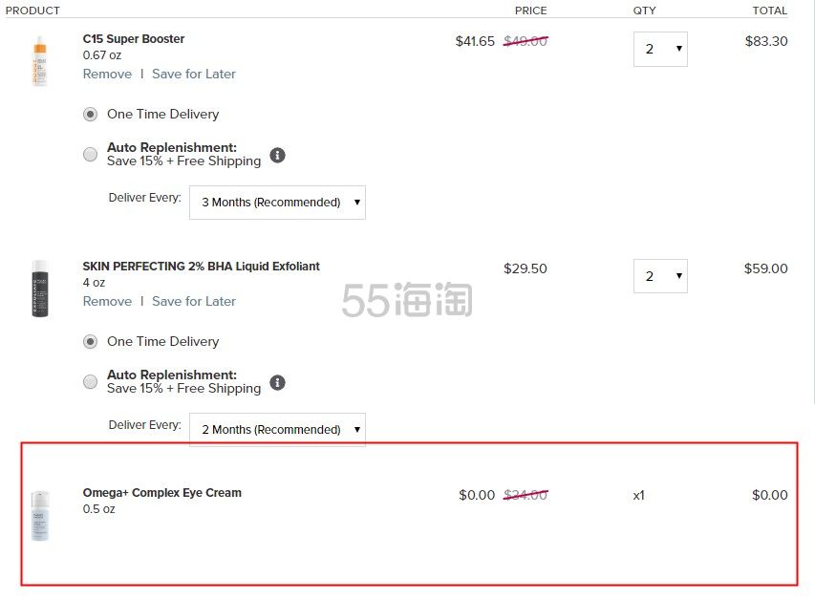Remove BHA Liquid Exfoliant from the cart
Screen dimensions: 815x600
point(107,302)
